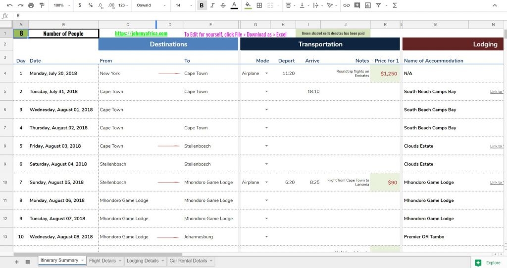This screenshot has height=268, width=507.
Task: Click the Explore button
Action: pos(488,263)
